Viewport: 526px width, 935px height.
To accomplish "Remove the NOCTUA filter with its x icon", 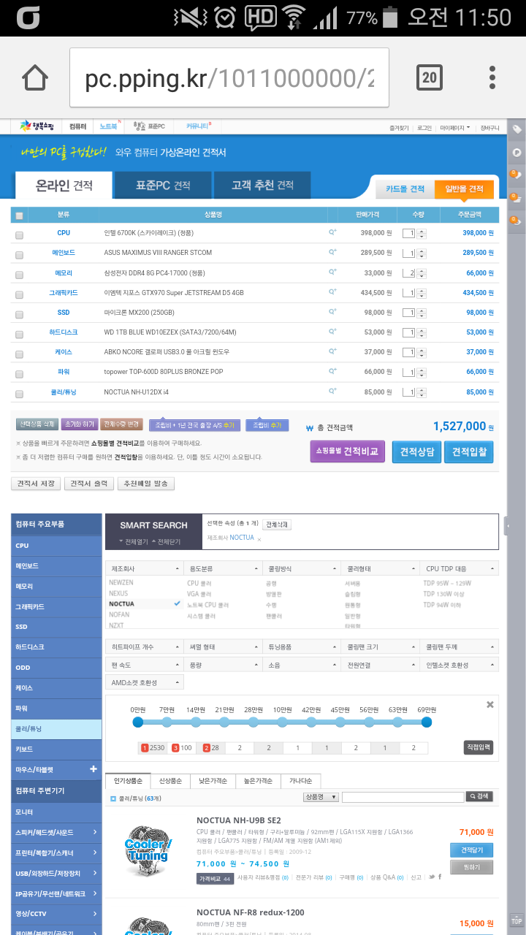I will pos(259,539).
